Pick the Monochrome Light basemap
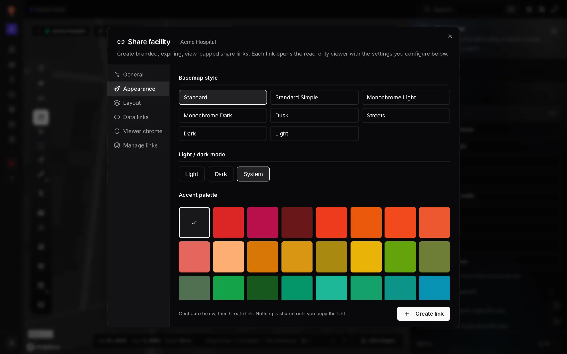Screen dimensions: 567x354 406,97
